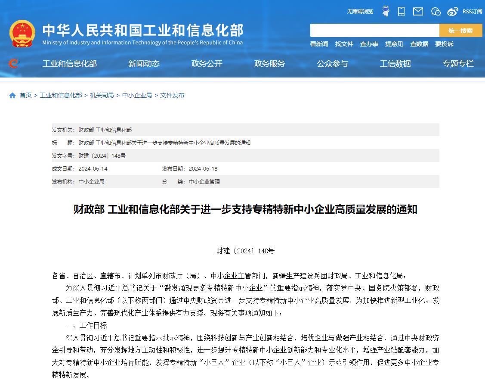Select 查办事 quick link

pyautogui.click(x=369, y=44)
